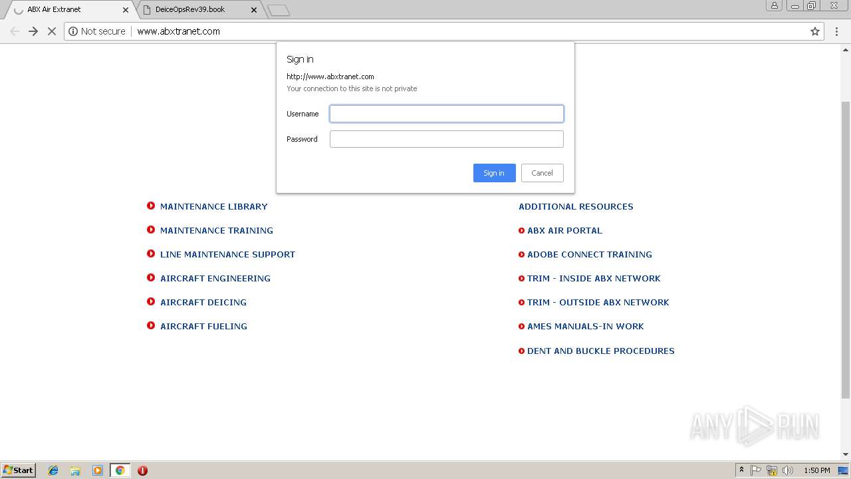Click the volume speaker tray icon
This screenshot has width=851, height=479.
tap(788, 470)
